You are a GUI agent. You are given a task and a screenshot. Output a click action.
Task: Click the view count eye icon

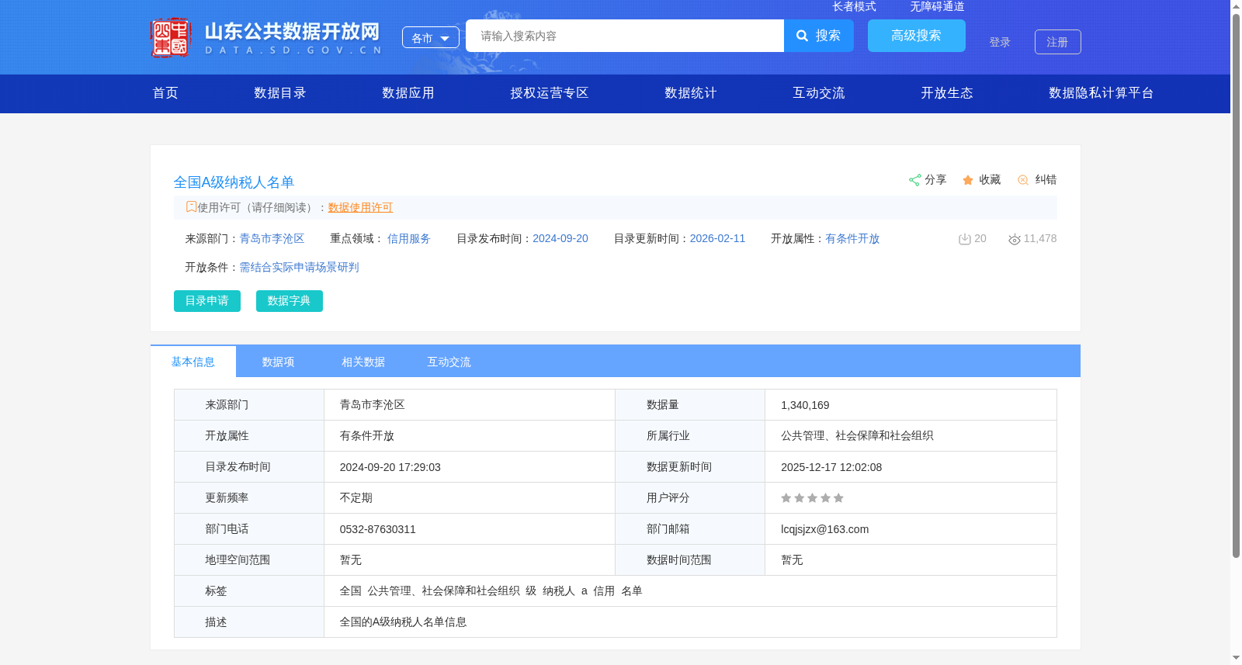[x=1015, y=239]
